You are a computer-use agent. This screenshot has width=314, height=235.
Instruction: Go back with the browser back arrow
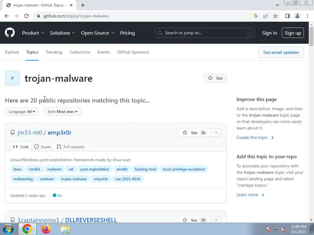[7, 16]
